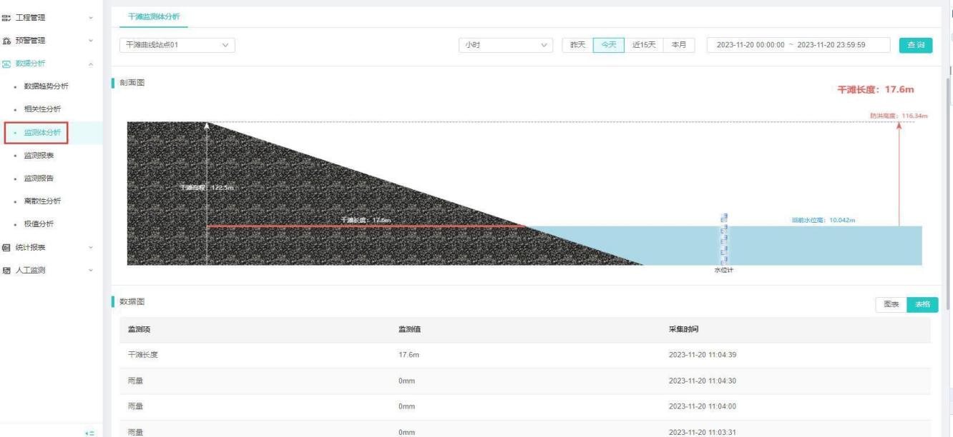The image size is (953, 437).
Task: Switch data view to 图表
Action: tap(891, 304)
